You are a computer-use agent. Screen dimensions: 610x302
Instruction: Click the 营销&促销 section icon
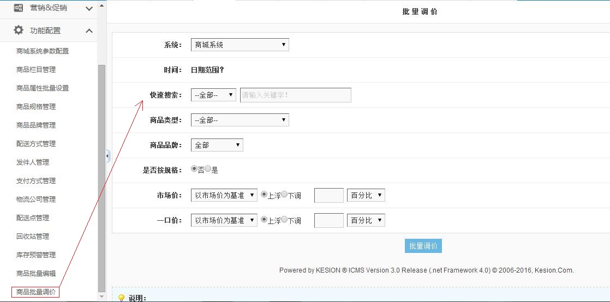[x=19, y=8]
